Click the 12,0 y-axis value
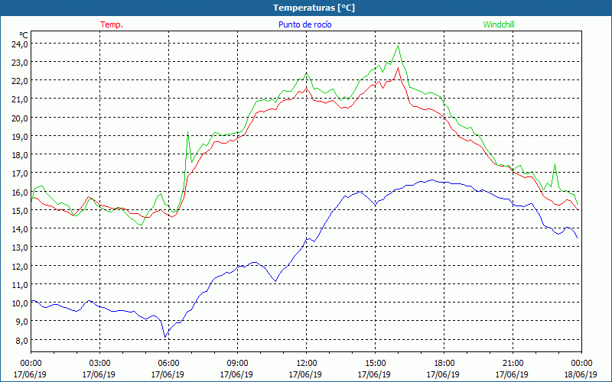612x382 pixels. (21, 266)
